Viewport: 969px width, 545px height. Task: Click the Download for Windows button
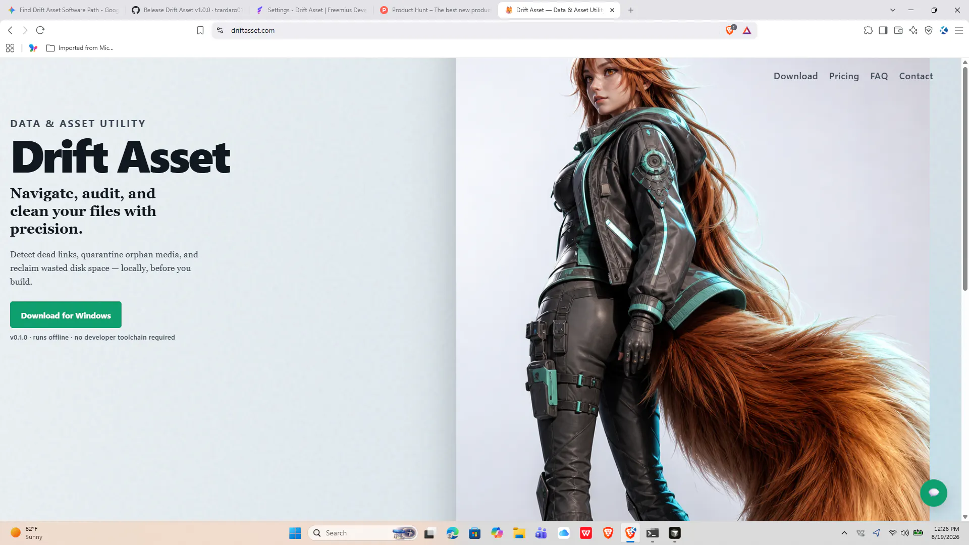[66, 315]
